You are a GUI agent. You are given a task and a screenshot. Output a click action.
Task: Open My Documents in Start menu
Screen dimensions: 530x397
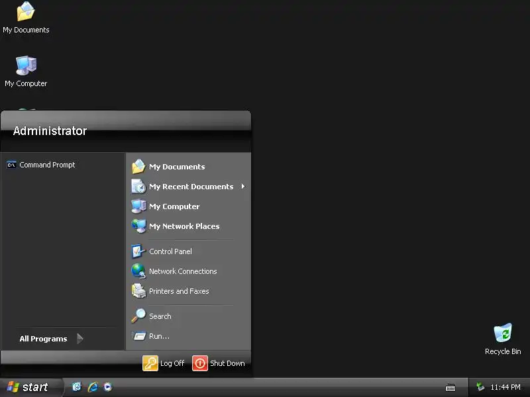188,167
